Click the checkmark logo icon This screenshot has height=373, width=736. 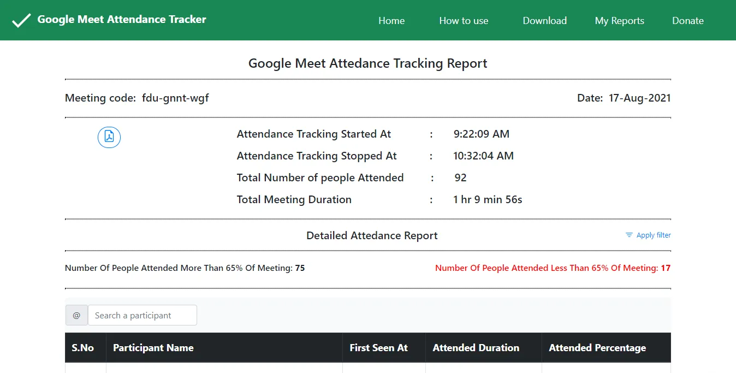pos(21,20)
